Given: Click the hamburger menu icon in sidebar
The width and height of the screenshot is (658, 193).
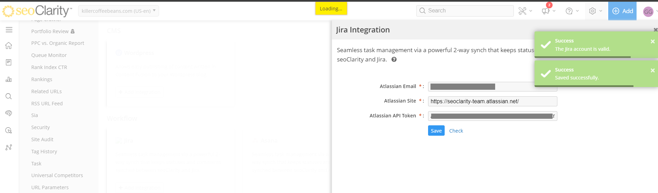Looking at the screenshot, I should point(9,30).
